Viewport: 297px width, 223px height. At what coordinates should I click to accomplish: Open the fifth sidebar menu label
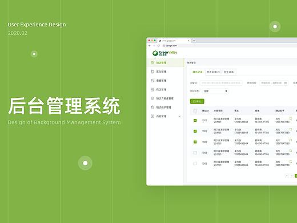(x=165, y=98)
